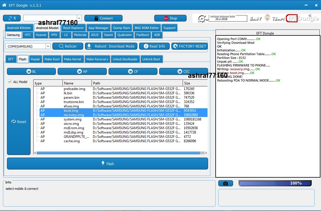The height and width of the screenshot is (211, 321).
Task: Click the model text input field
Action: 50,18
